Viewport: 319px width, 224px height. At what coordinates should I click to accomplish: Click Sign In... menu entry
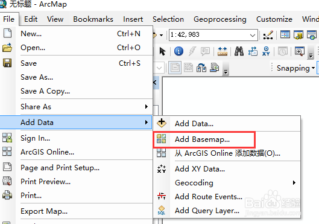[77, 138]
